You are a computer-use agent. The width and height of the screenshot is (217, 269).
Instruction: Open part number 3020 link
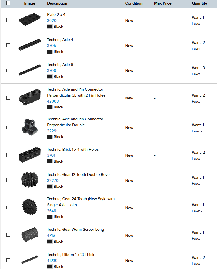coord(52,20)
